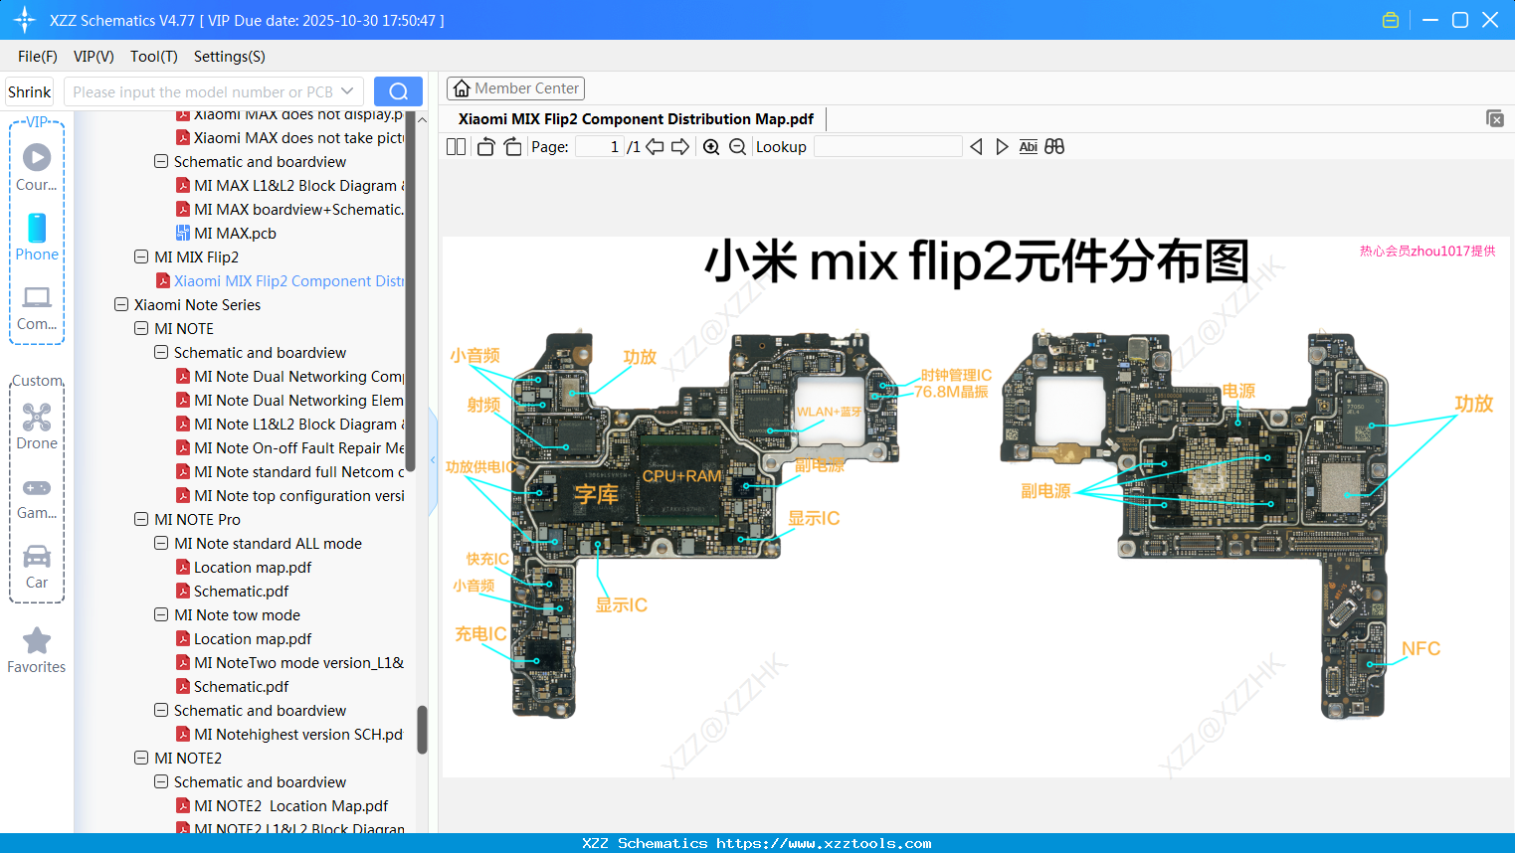The height and width of the screenshot is (853, 1515).
Task: Collapse the MI NOTE Pro node
Action: pos(140,519)
